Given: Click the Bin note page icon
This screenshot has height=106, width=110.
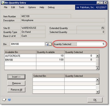Looking at the screenshot, I should coord(50,44).
